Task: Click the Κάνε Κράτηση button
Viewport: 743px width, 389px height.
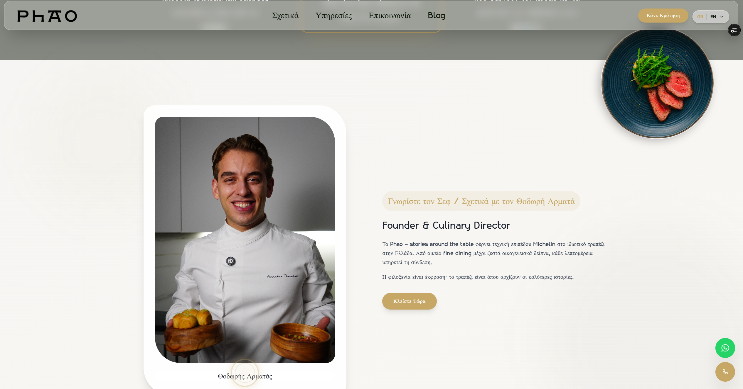Action: (663, 16)
